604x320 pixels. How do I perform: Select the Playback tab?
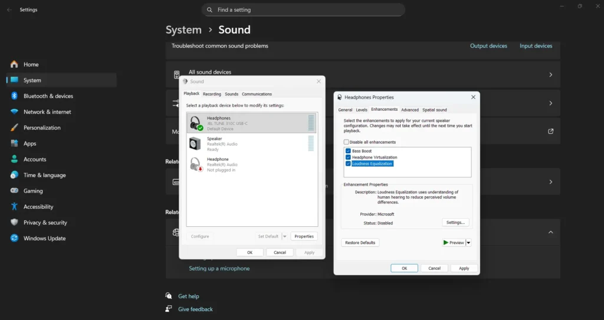click(192, 94)
